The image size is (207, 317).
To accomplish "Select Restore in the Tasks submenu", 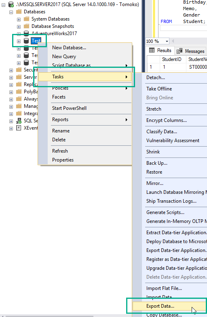I will tap(170, 172).
